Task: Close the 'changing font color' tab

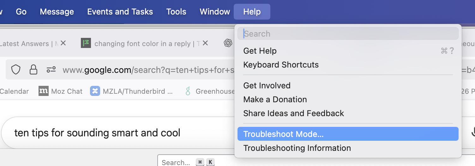Action: tap(205, 43)
